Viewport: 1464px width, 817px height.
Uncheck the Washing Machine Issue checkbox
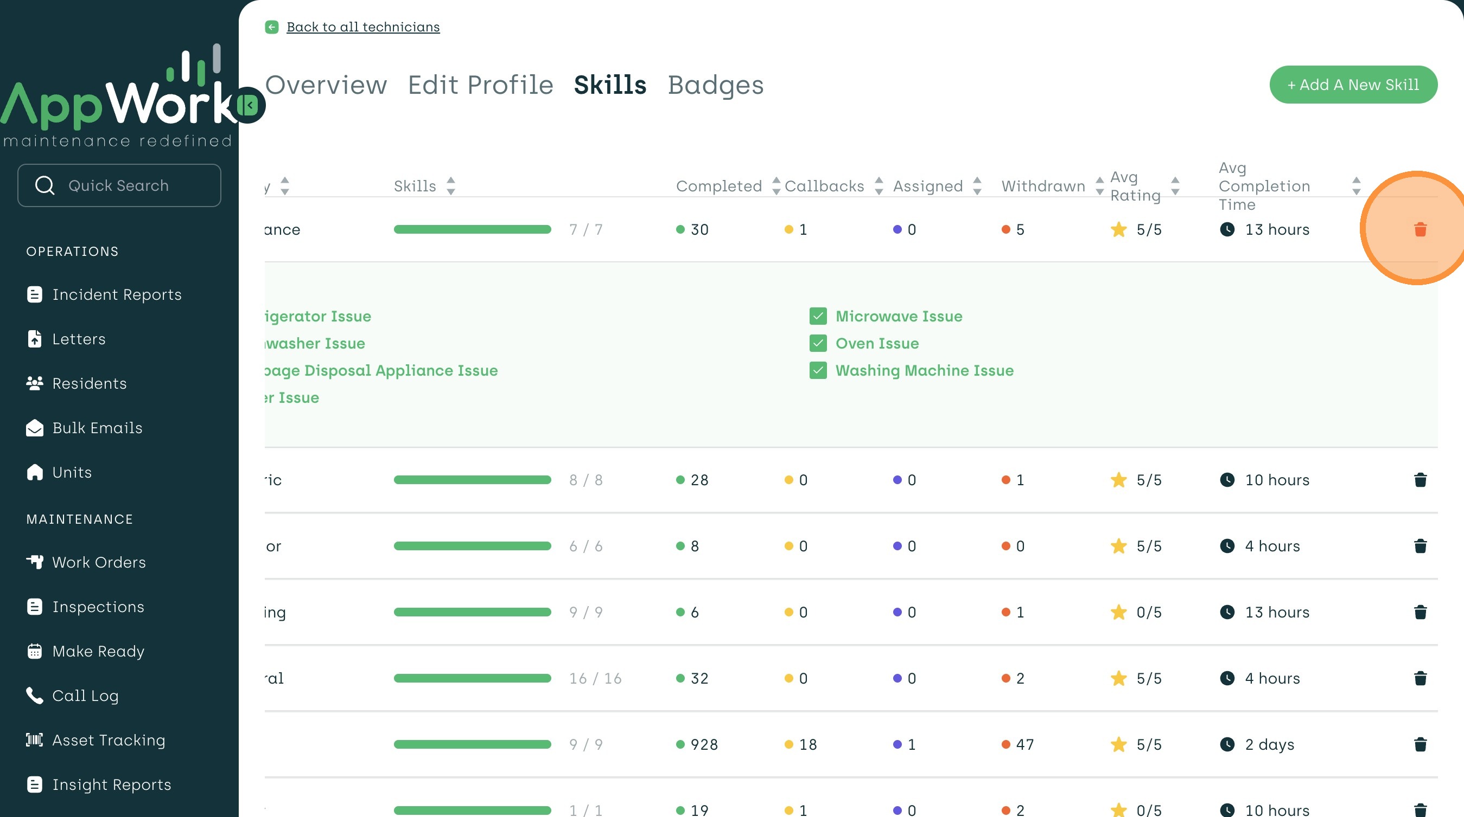click(818, 370)
